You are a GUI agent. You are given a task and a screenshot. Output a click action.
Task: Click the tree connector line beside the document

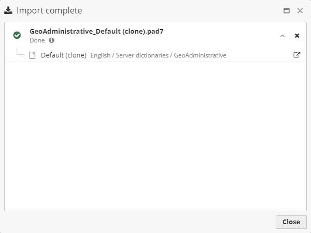pos(20,53)
